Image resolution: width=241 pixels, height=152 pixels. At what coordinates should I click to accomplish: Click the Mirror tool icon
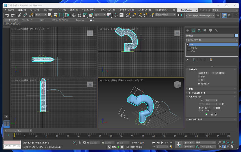click(180, 15)
